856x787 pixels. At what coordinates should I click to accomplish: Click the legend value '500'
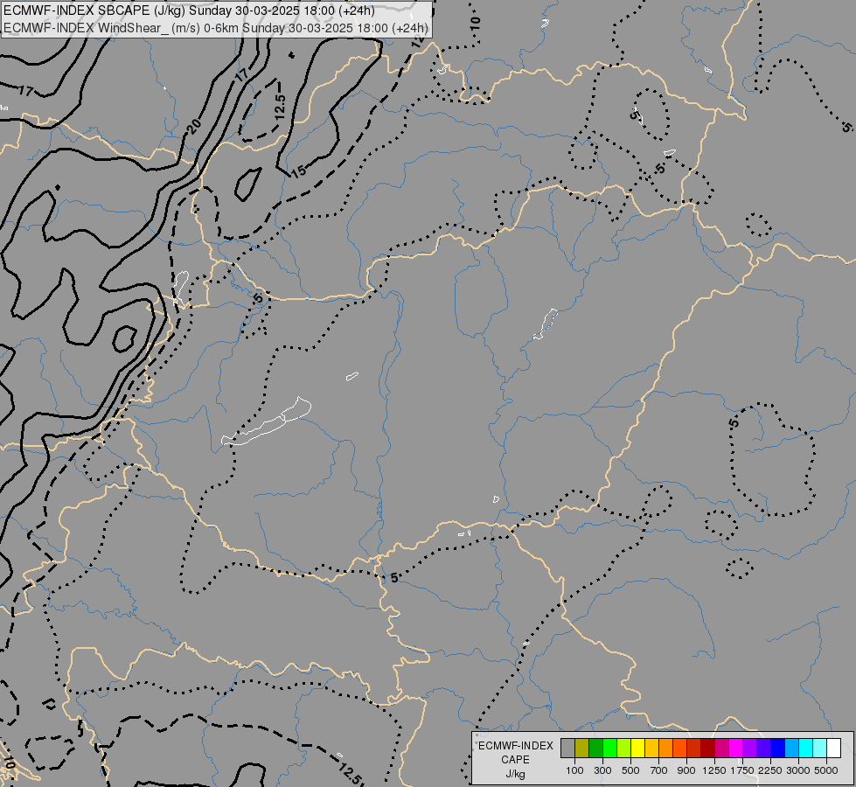(x=630, y=770)
